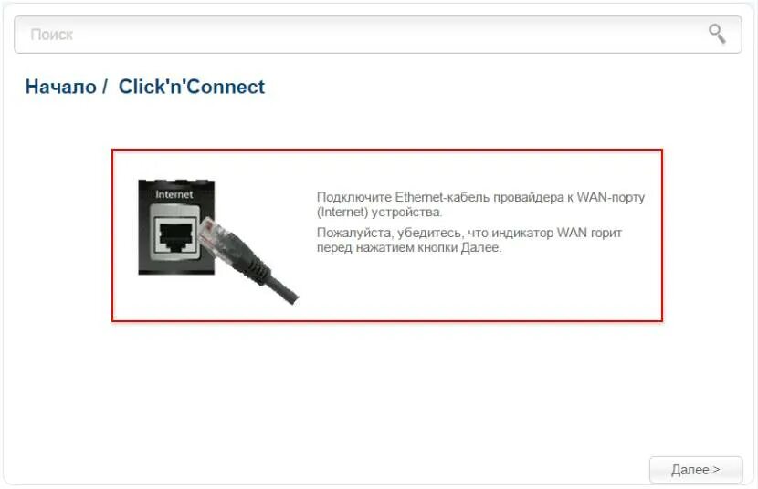The height and width of the screenshot is (489, 758).
Task: Click the black Internet port illustration
Action: (176, 227)
